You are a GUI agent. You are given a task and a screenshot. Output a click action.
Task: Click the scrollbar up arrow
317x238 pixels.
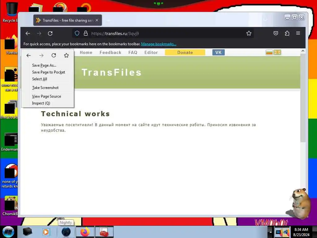[303, 51]
